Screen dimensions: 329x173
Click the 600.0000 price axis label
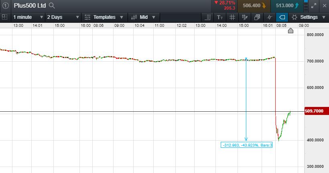pos(315,88)
